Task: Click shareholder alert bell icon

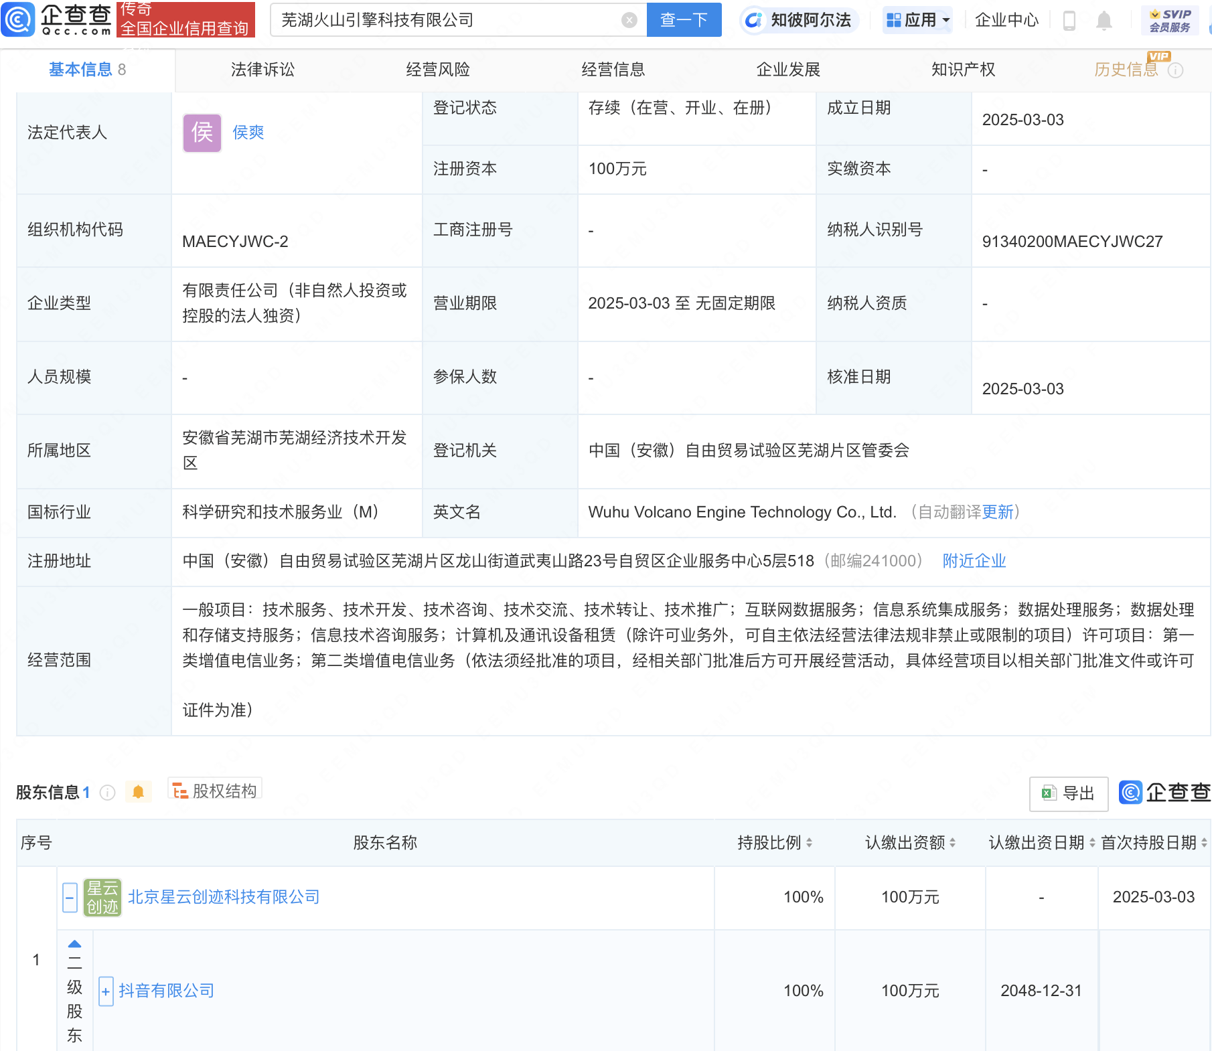Action: point(138,792)
